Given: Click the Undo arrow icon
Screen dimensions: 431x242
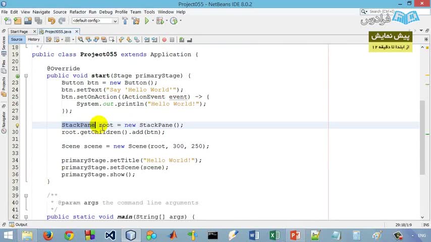Looking at the screenshot, I should coord(51,21).
